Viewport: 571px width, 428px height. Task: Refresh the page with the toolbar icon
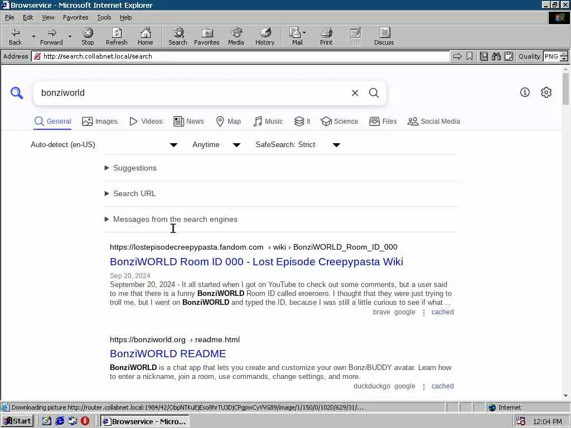pyautogui.click(x=117, y=36)
